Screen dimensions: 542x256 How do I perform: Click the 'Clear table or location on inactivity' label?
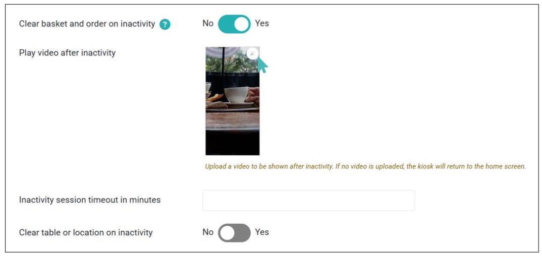pyautogui.click(x=86, y=233)
